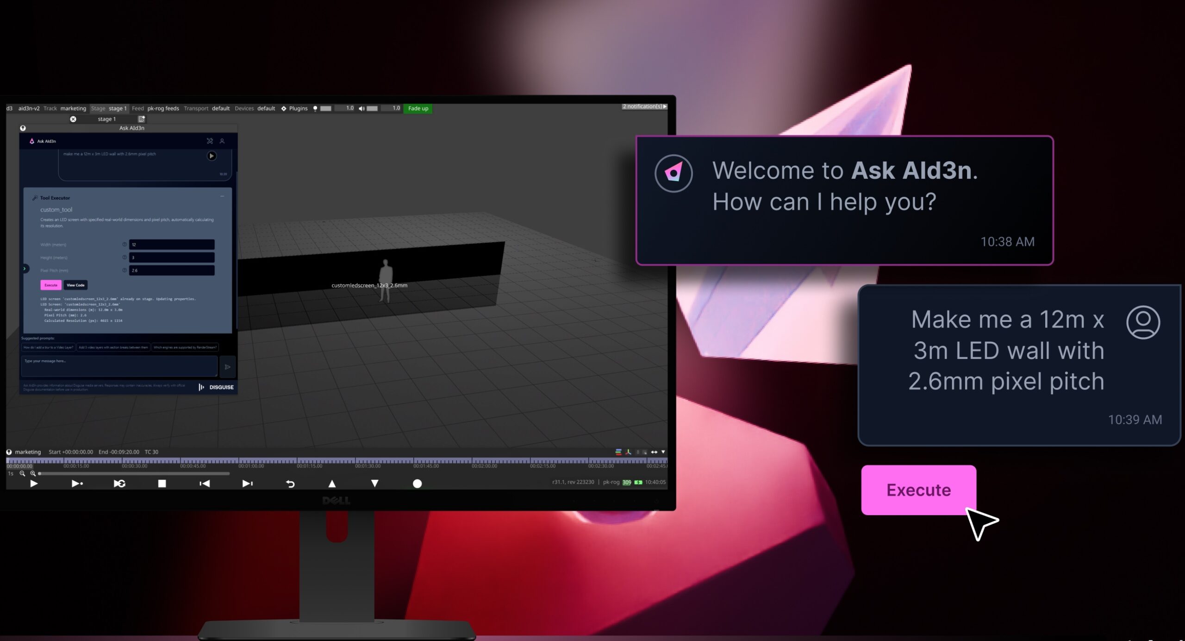Click the Pixel Pitch input field
The image size is (1185, 641).
click(171, 270)
